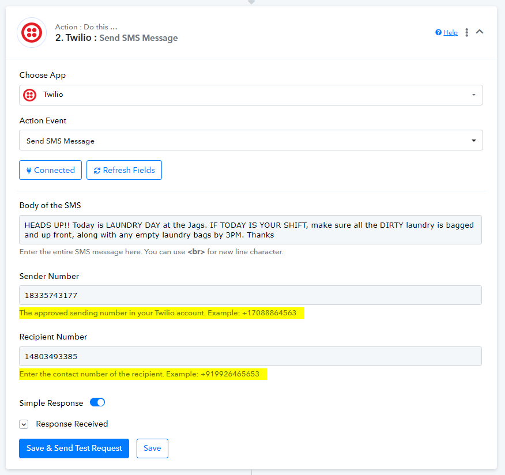Click the Recipient Number input field

250,356
